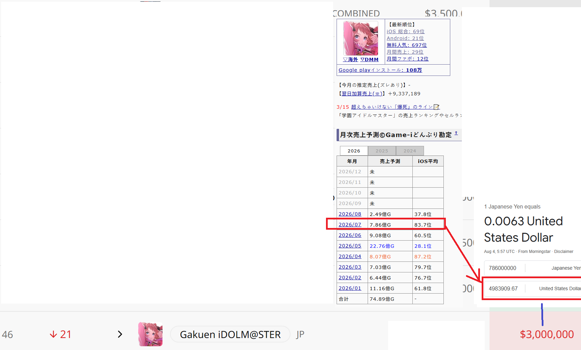Image resolution: width=581 pixels, height=350 pixels.
Task: Open the 超えちゃいけない「爆死」のライン article link
Action: 392,107
